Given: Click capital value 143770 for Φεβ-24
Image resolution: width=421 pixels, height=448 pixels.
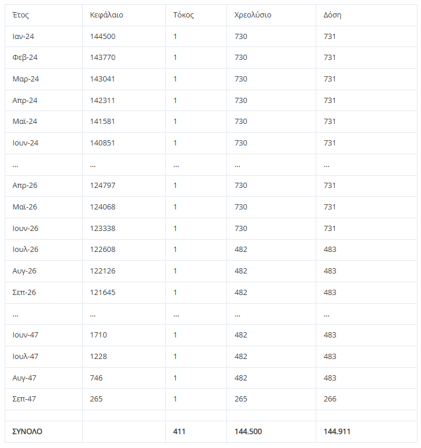Looking at the screenshot, I should (102, 58).
